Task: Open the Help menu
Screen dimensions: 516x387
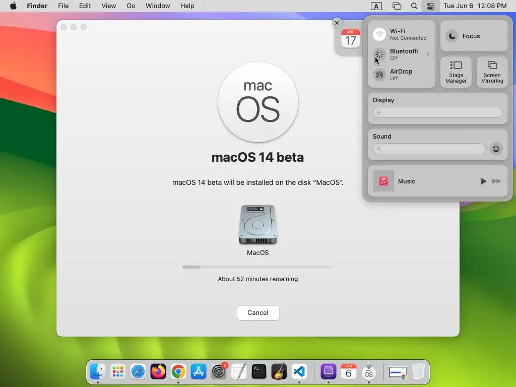Action: tap(187, 6)
